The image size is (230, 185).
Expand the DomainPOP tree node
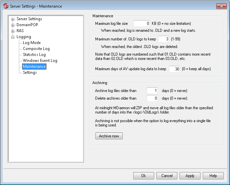point(13,25)
